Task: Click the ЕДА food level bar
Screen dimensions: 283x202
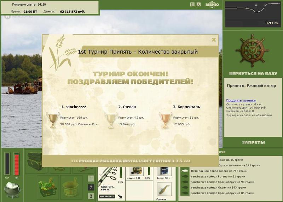Action: point(7,164)
